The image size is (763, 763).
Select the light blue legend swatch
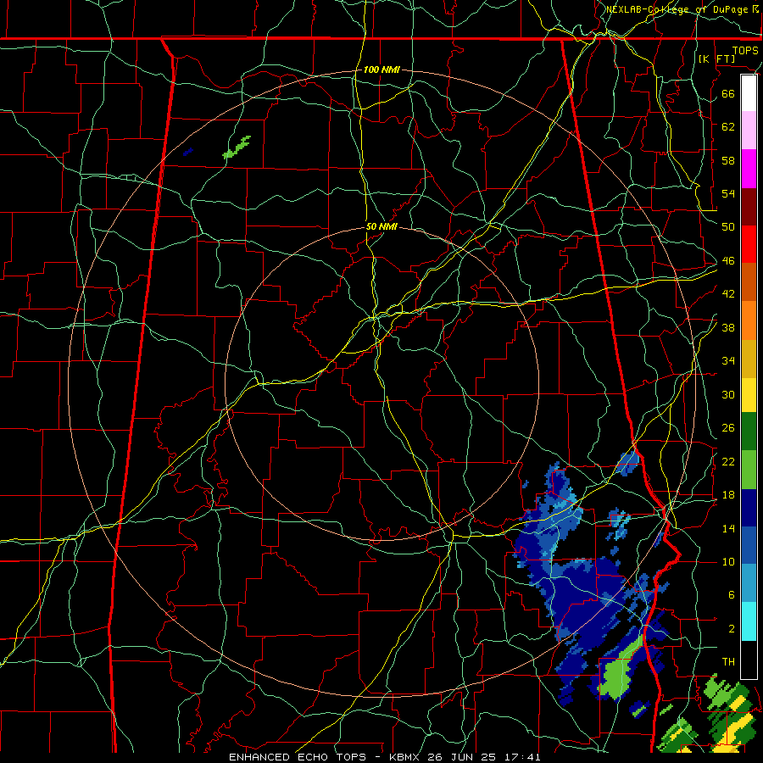click(749, 583)
